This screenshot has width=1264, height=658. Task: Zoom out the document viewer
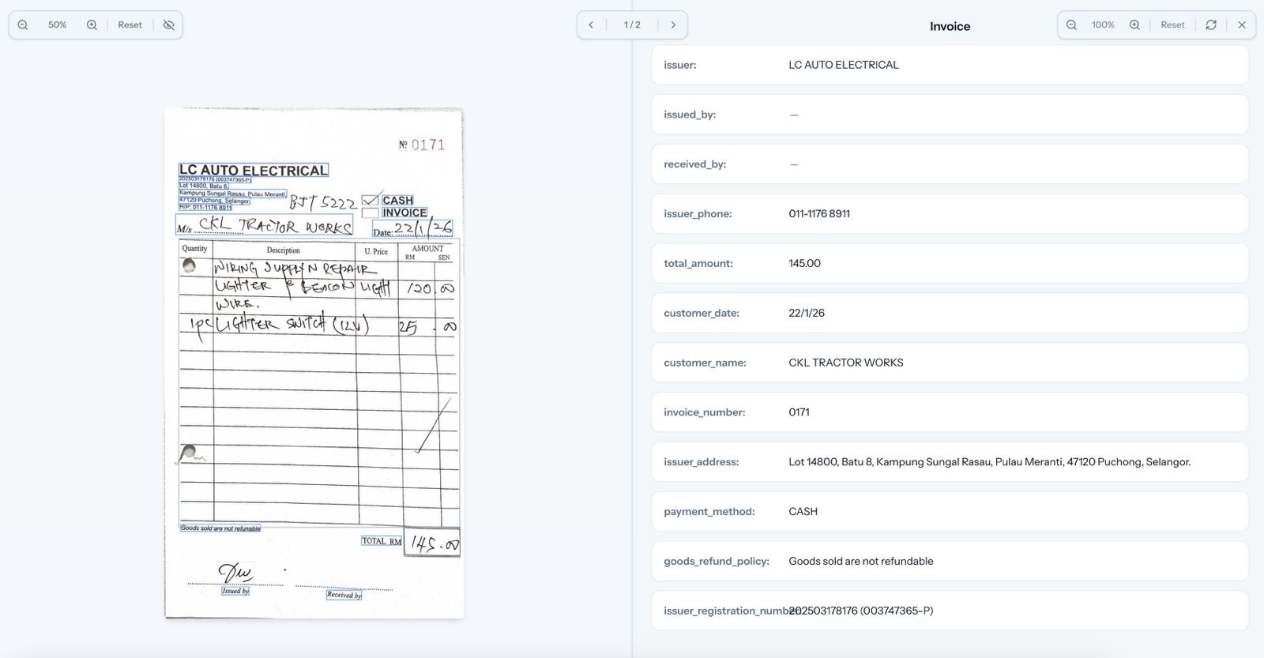23,24
